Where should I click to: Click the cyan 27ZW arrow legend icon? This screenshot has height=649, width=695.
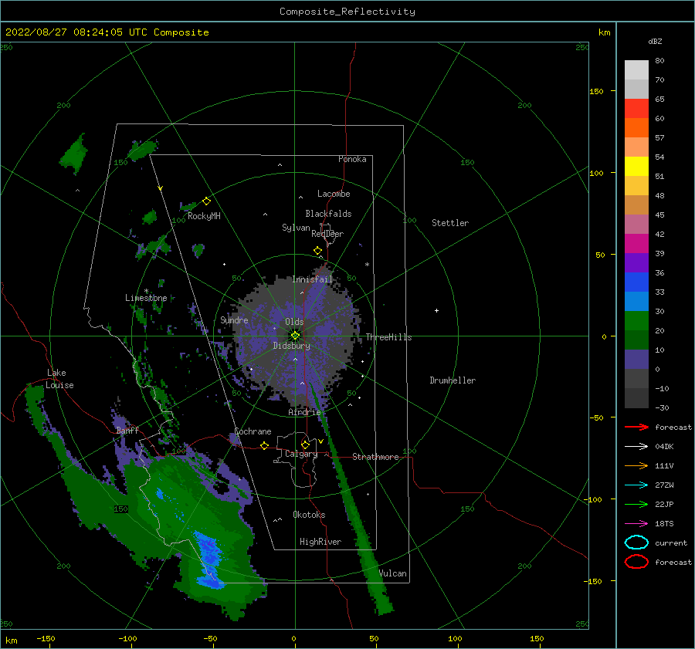(x=636, y=485)
